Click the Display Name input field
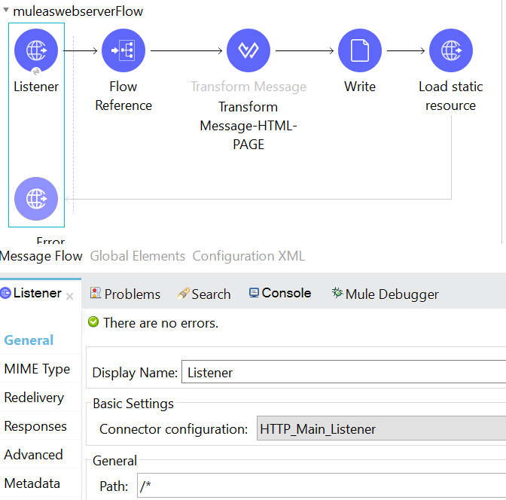 coord(343,372)
